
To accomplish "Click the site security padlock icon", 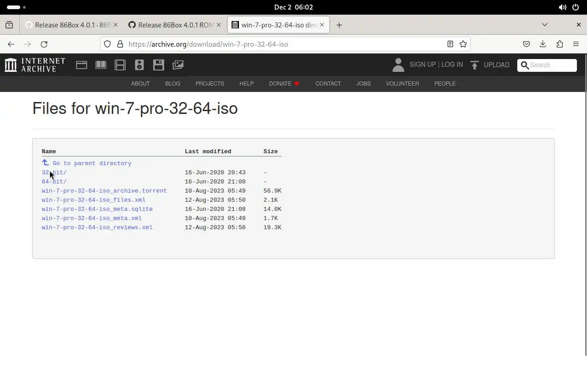I will pos(120,44).
